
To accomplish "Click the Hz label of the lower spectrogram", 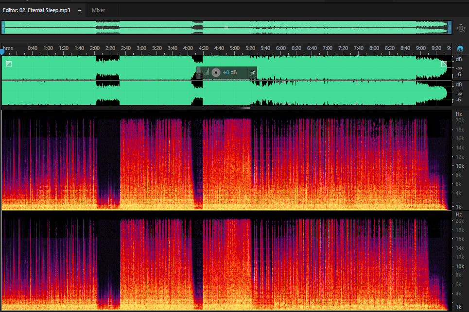I will click(x=458, y=214).
